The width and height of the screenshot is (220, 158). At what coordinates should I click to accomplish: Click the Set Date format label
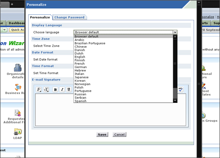[x=45, y=59]
